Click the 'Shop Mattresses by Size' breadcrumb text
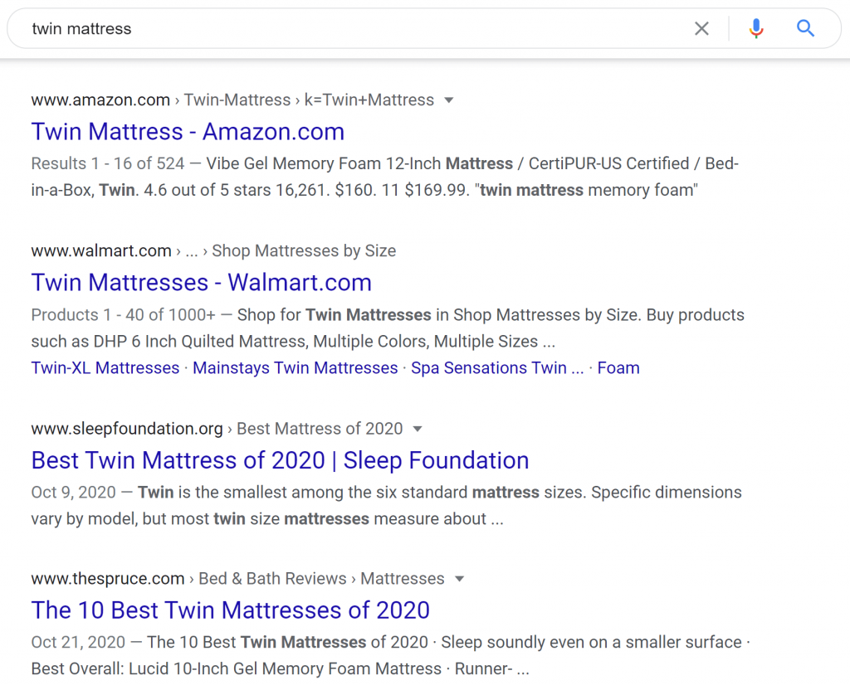Screen dimensions: 850x685 [304, 251]
